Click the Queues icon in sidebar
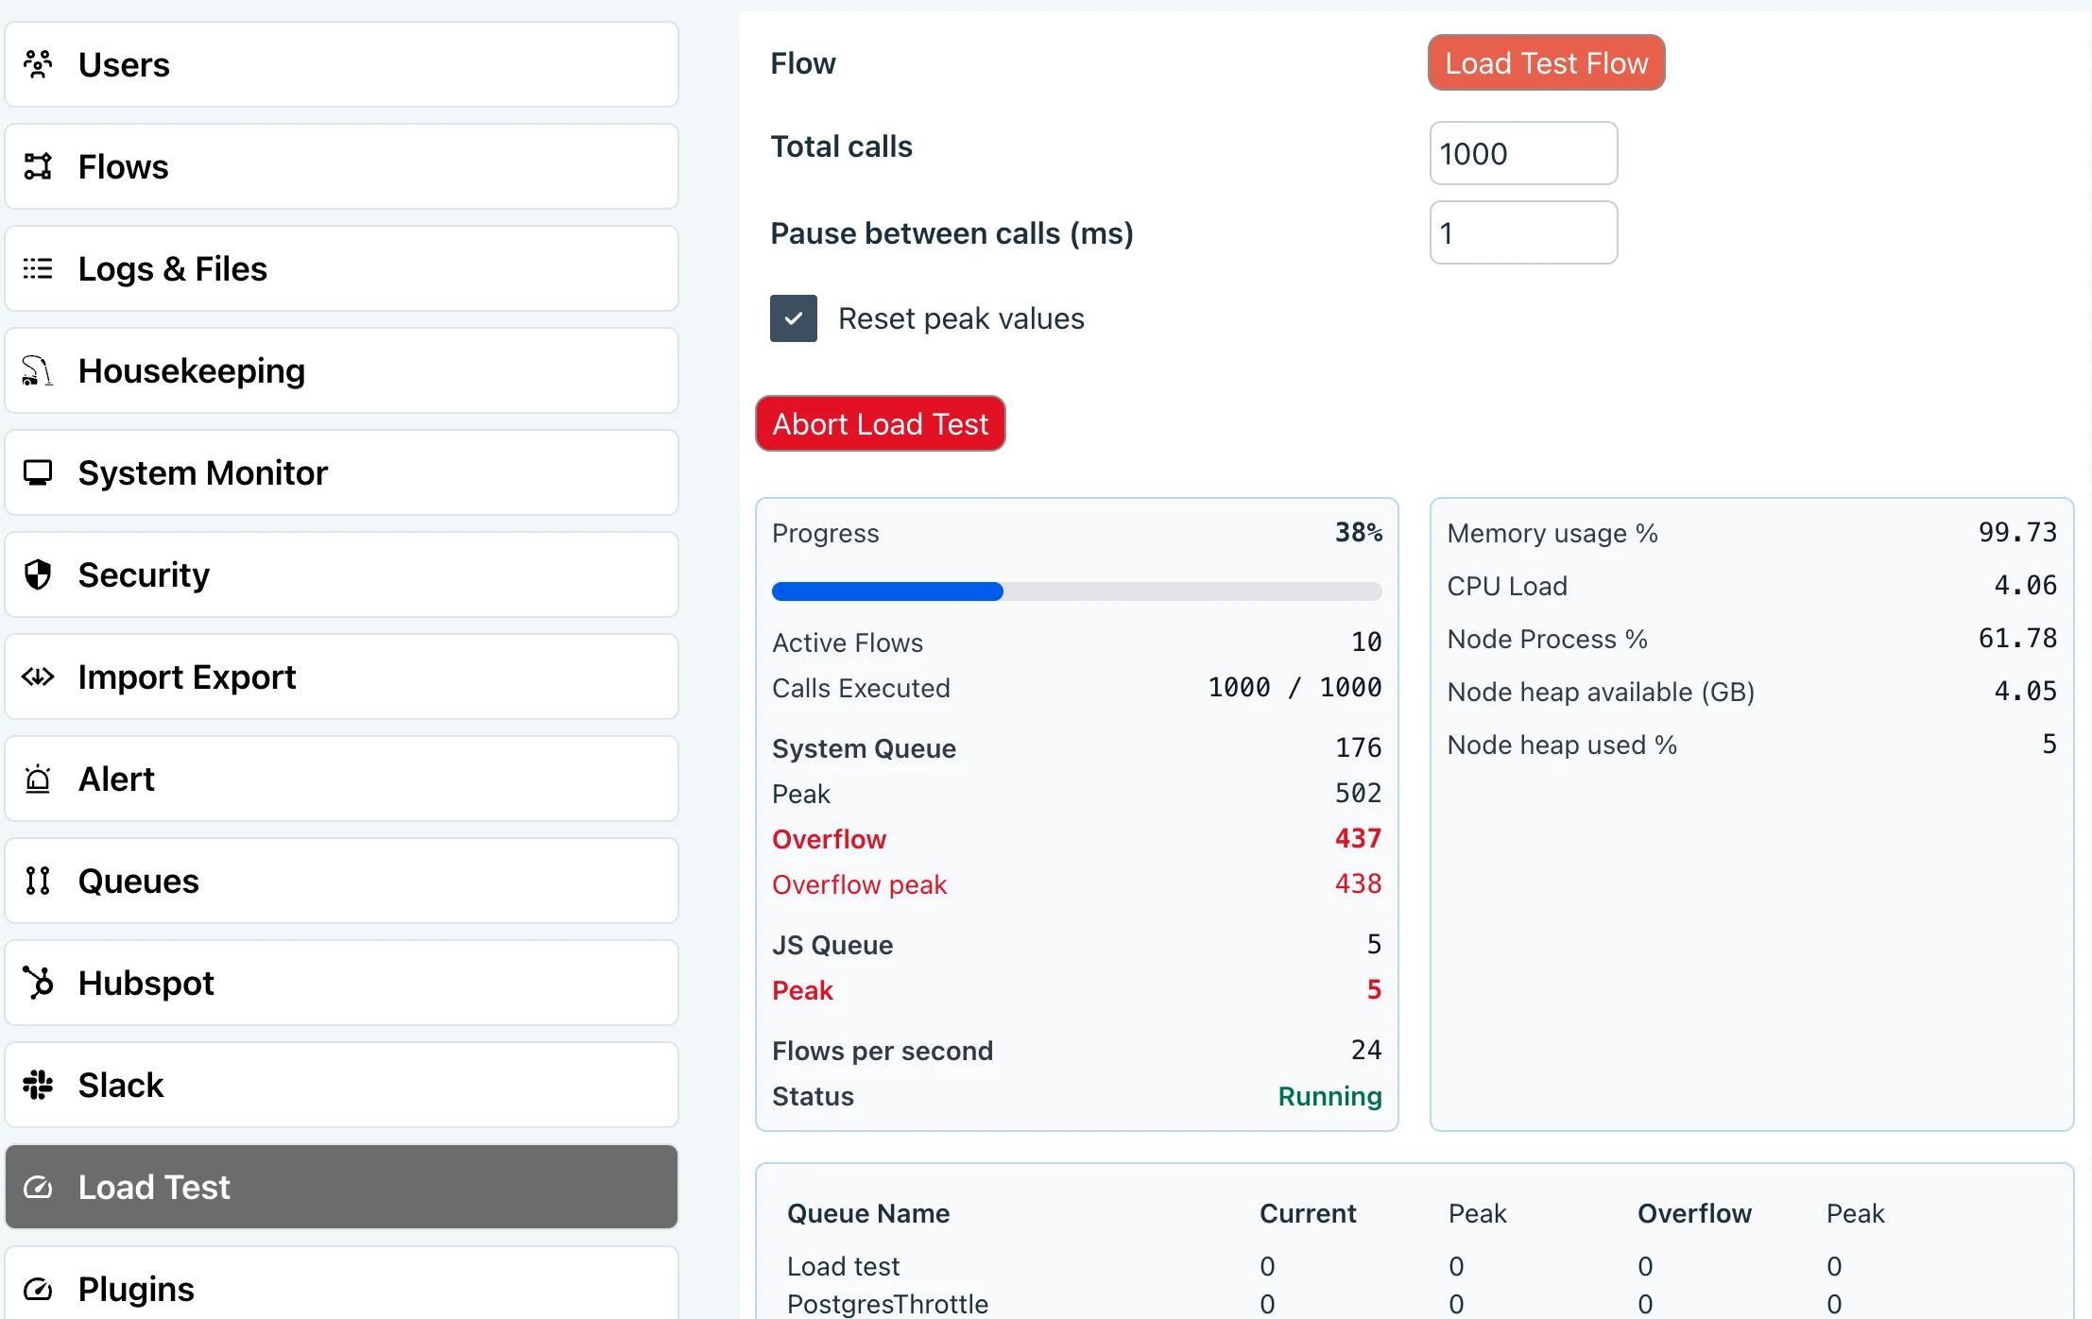 38,881
